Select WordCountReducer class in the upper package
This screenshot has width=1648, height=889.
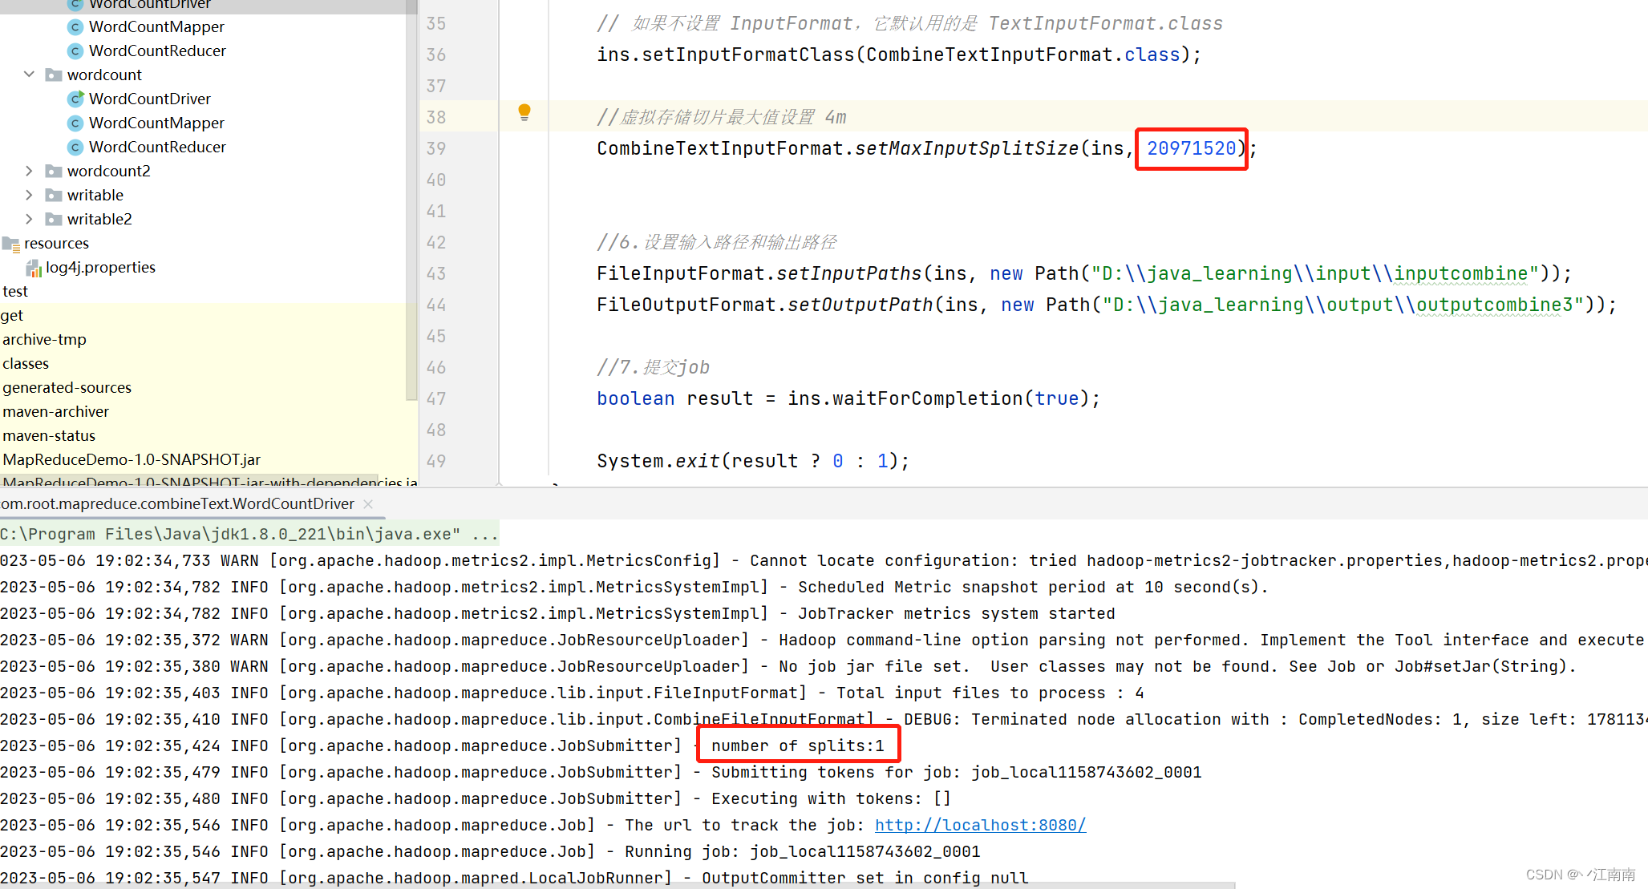(x=157, y=51)
